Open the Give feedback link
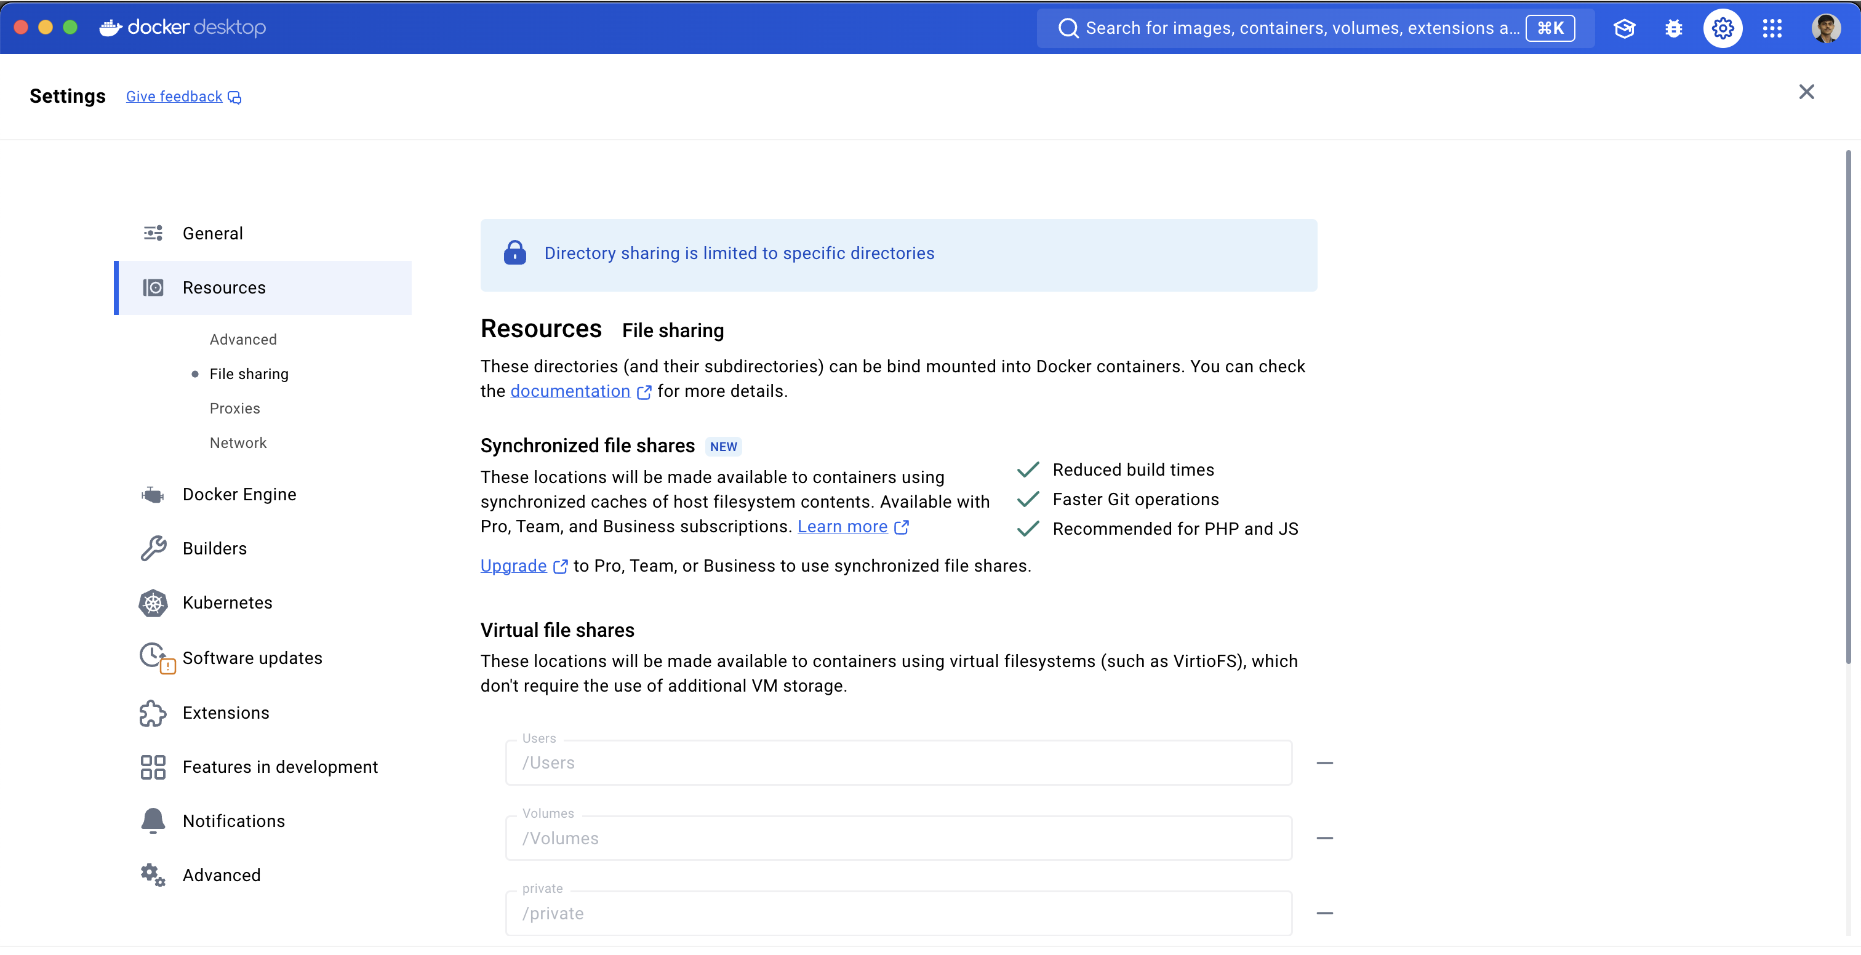 pos(174,96)
